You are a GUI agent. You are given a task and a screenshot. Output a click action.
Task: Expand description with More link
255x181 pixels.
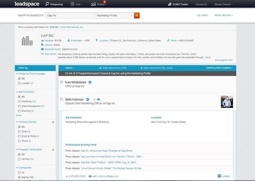pyautogui.click(x=208, y=57)
